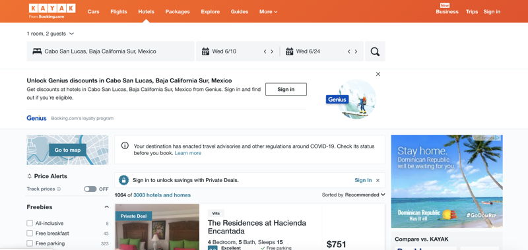Open Sorted by Recommended dropdown
528x250 pixels.
pyautogui.click(x=354, y=195)
